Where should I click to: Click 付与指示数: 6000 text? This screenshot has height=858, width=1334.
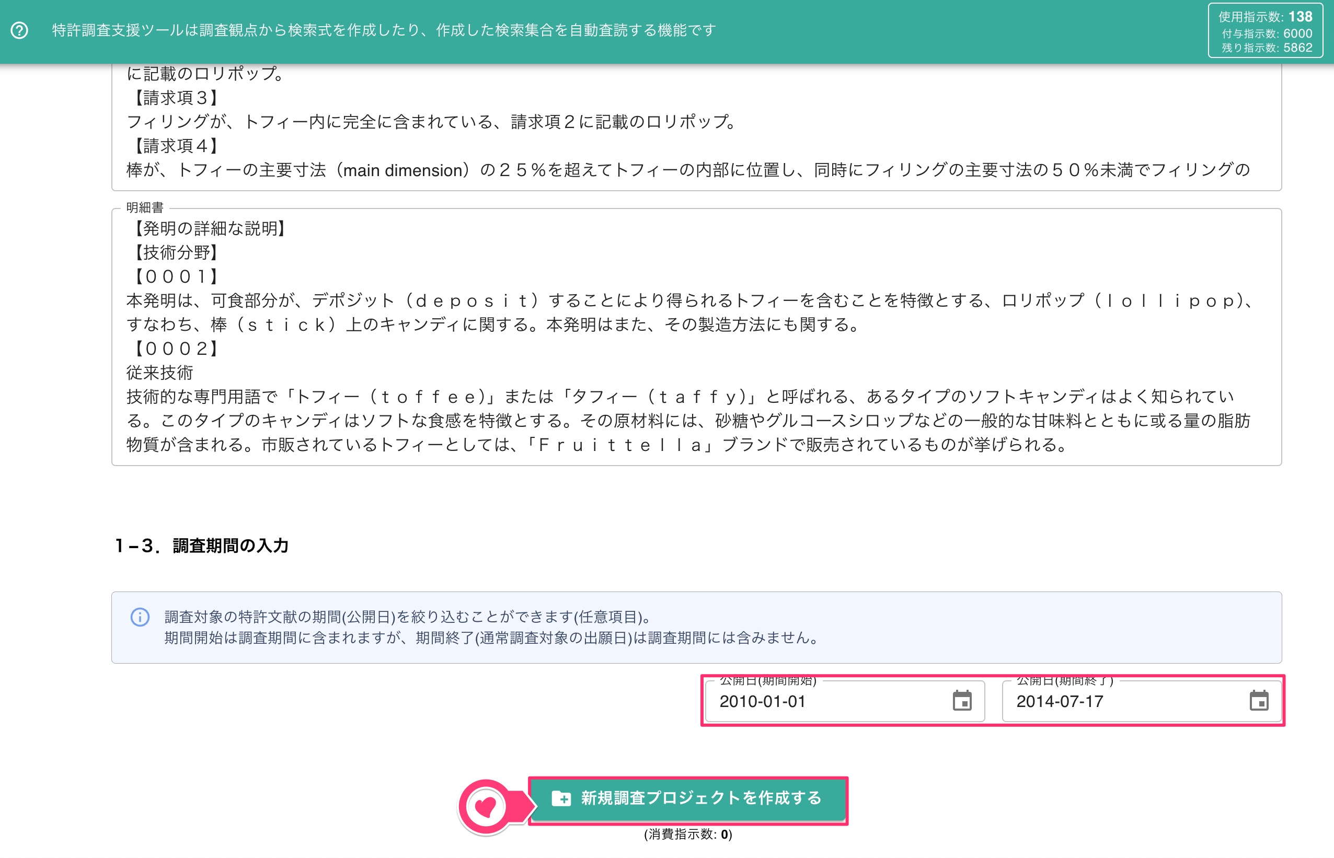point(1267,33)
